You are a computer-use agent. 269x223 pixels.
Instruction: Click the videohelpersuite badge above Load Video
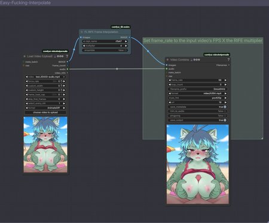pyautogui.click(x=55, y=52)
